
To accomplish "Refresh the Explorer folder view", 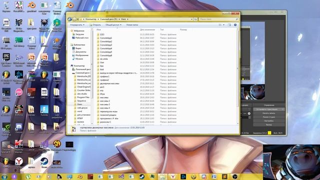I will [x=195, y=19].
